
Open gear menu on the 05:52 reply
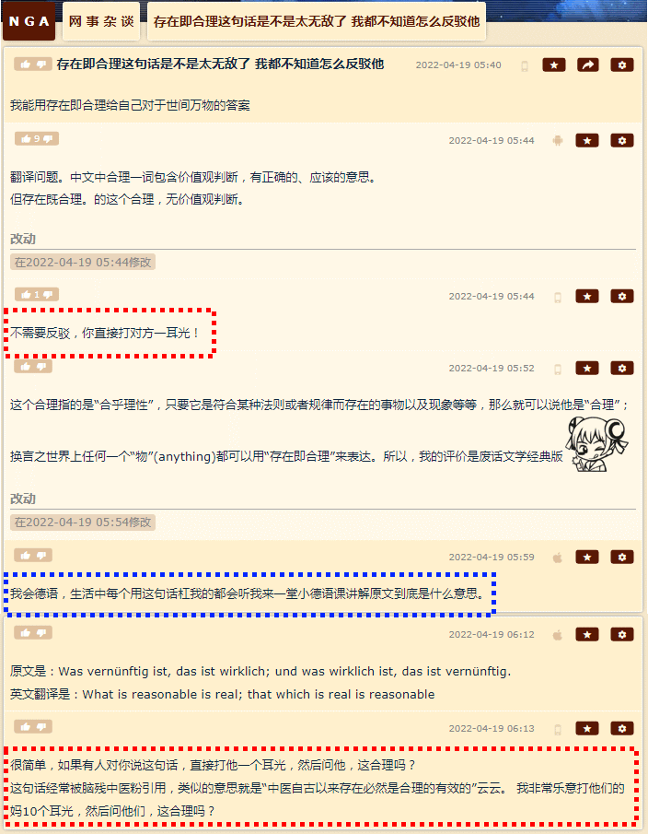point(622,368)
